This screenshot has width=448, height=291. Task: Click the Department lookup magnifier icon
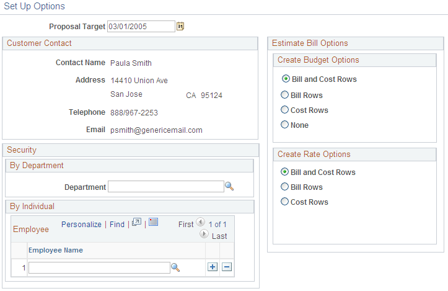229,186
